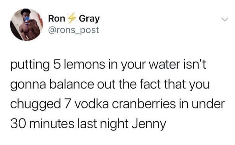Click the lightning bolt emoji in the name
The height and width of the screenshot is (145, 235).
[x=72, y=18]
